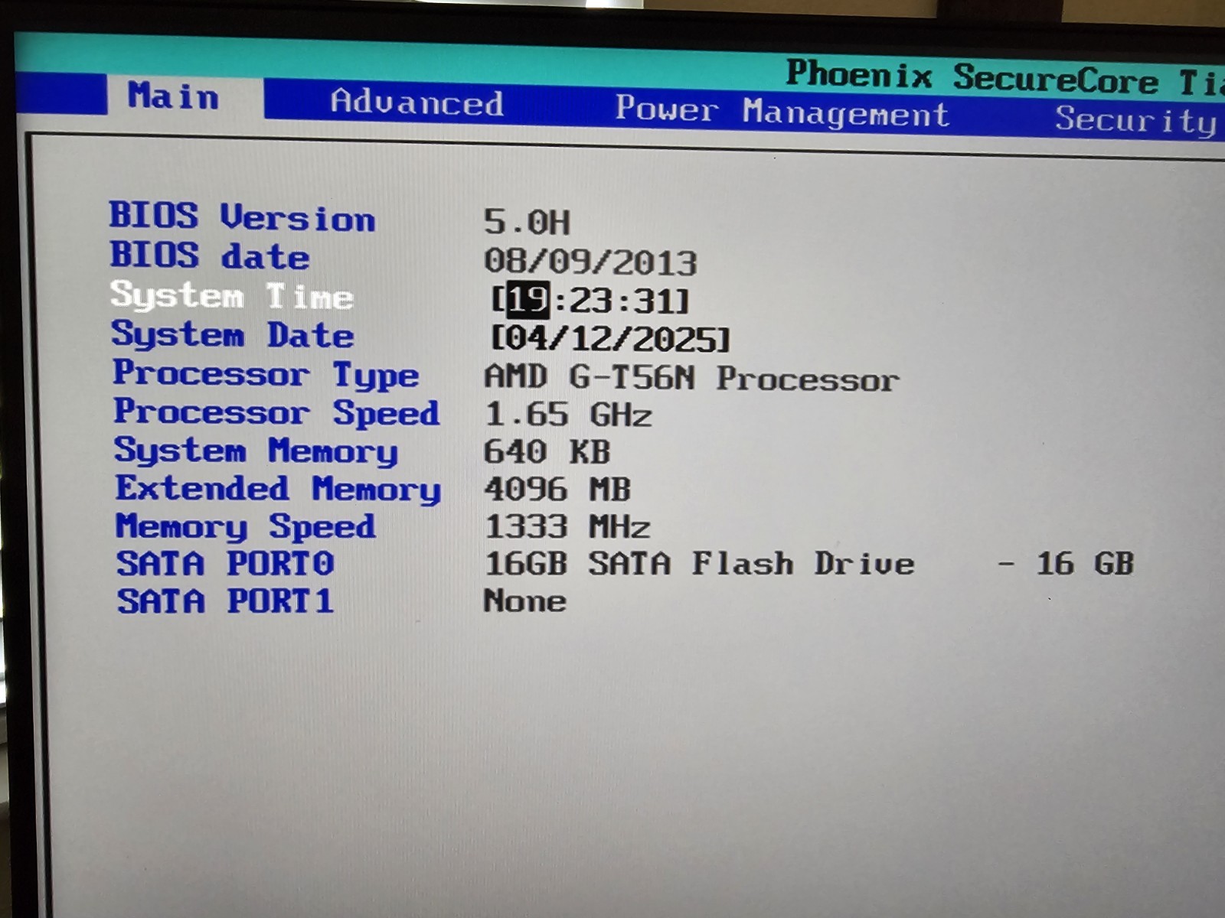Click the BIOS date value 08/09/2013
The height and width of the screenshot is (918, 1225).
click(590, 262)
